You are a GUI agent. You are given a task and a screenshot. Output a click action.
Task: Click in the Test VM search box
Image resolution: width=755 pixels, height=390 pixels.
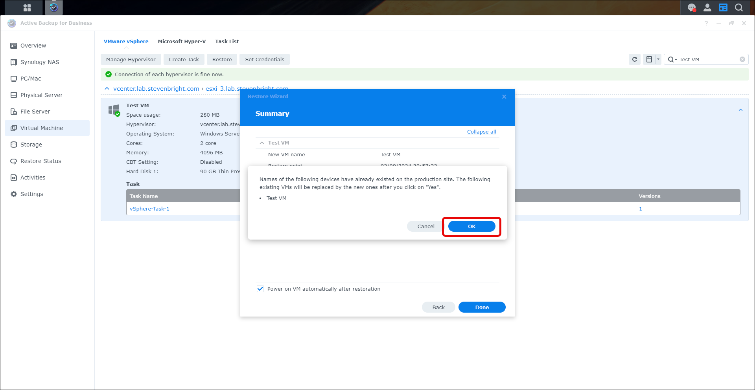[708, 59]
